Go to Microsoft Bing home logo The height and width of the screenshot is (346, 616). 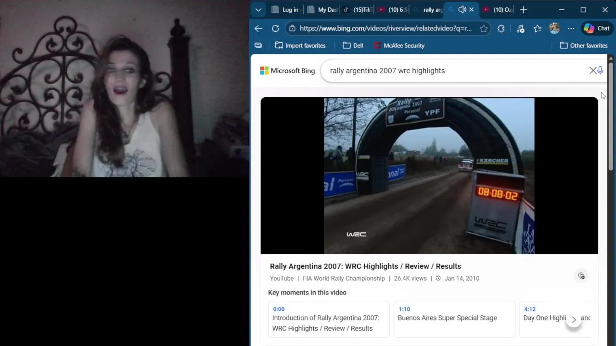click(287, 71)
